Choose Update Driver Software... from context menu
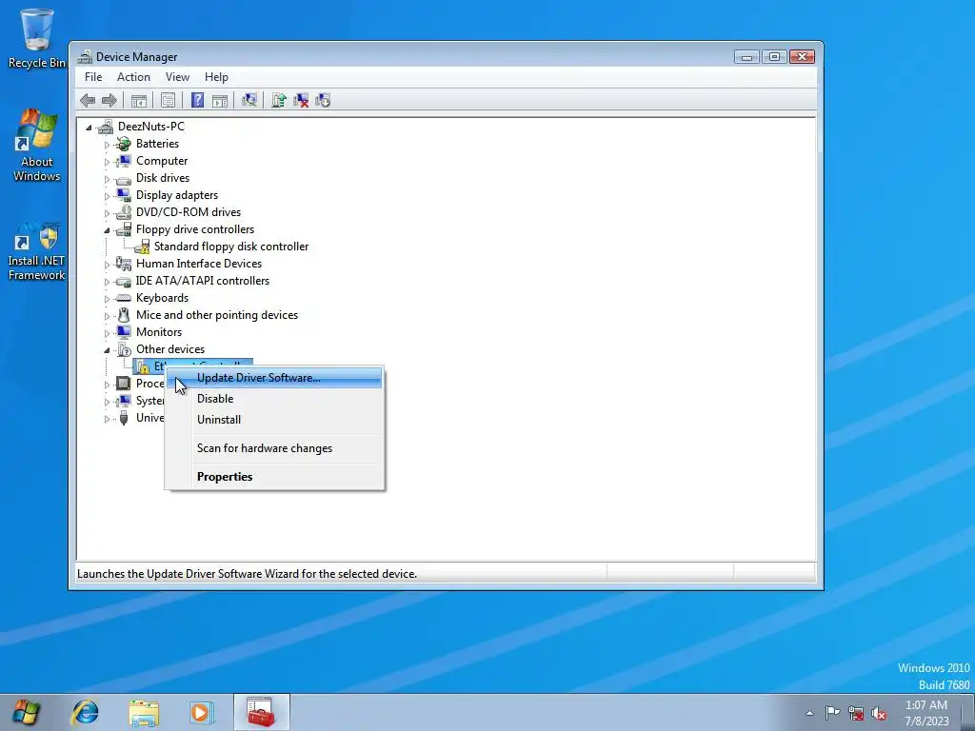The width and height of the screenshot is (975, 731). (x=274, y=378)
